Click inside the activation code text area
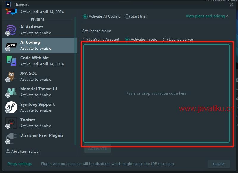Viewport: 238px width, 173px height. [156, 93]
